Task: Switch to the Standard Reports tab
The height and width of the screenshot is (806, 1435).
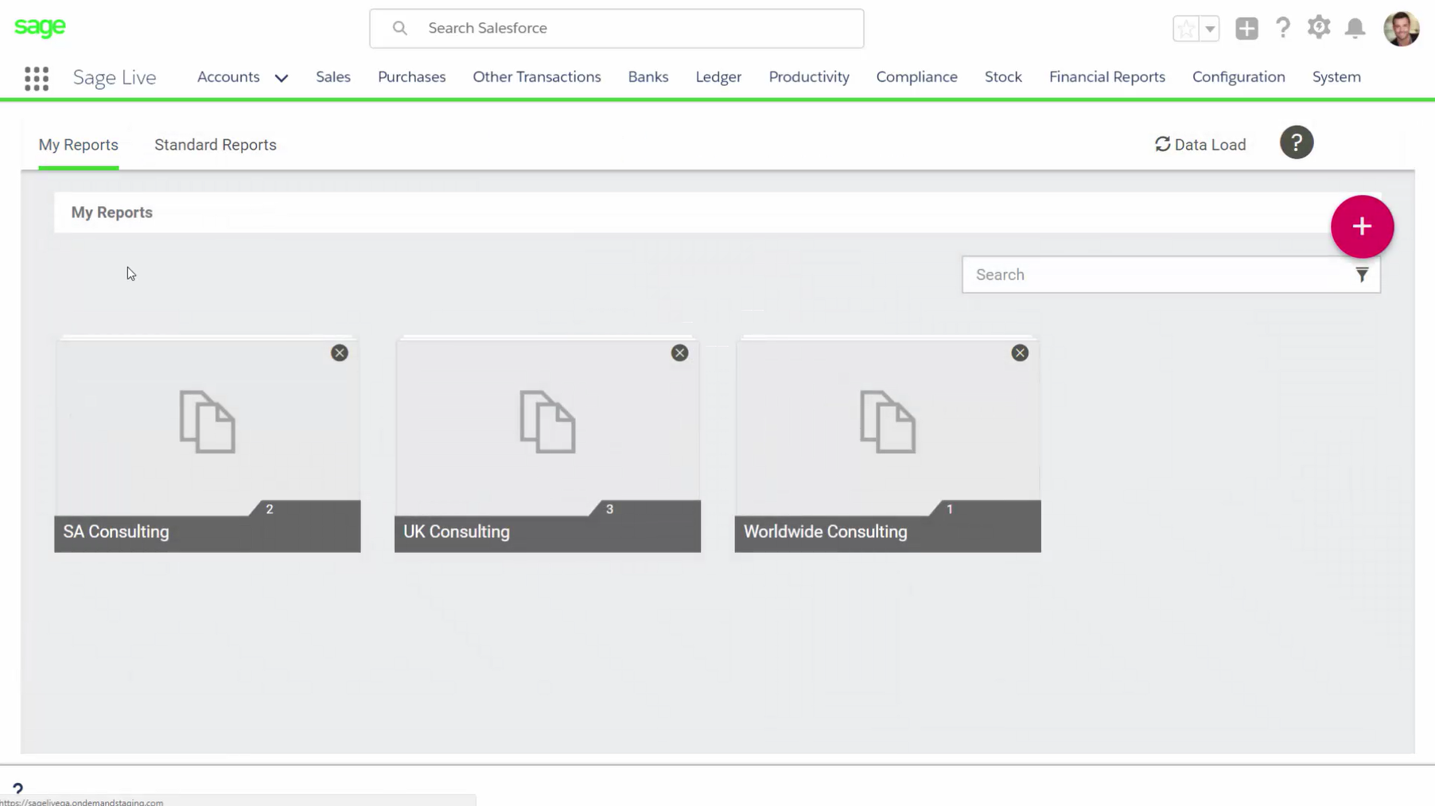Action: [216, 145]
